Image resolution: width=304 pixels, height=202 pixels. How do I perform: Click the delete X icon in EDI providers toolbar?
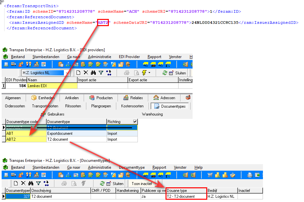(x=86, y=73)
